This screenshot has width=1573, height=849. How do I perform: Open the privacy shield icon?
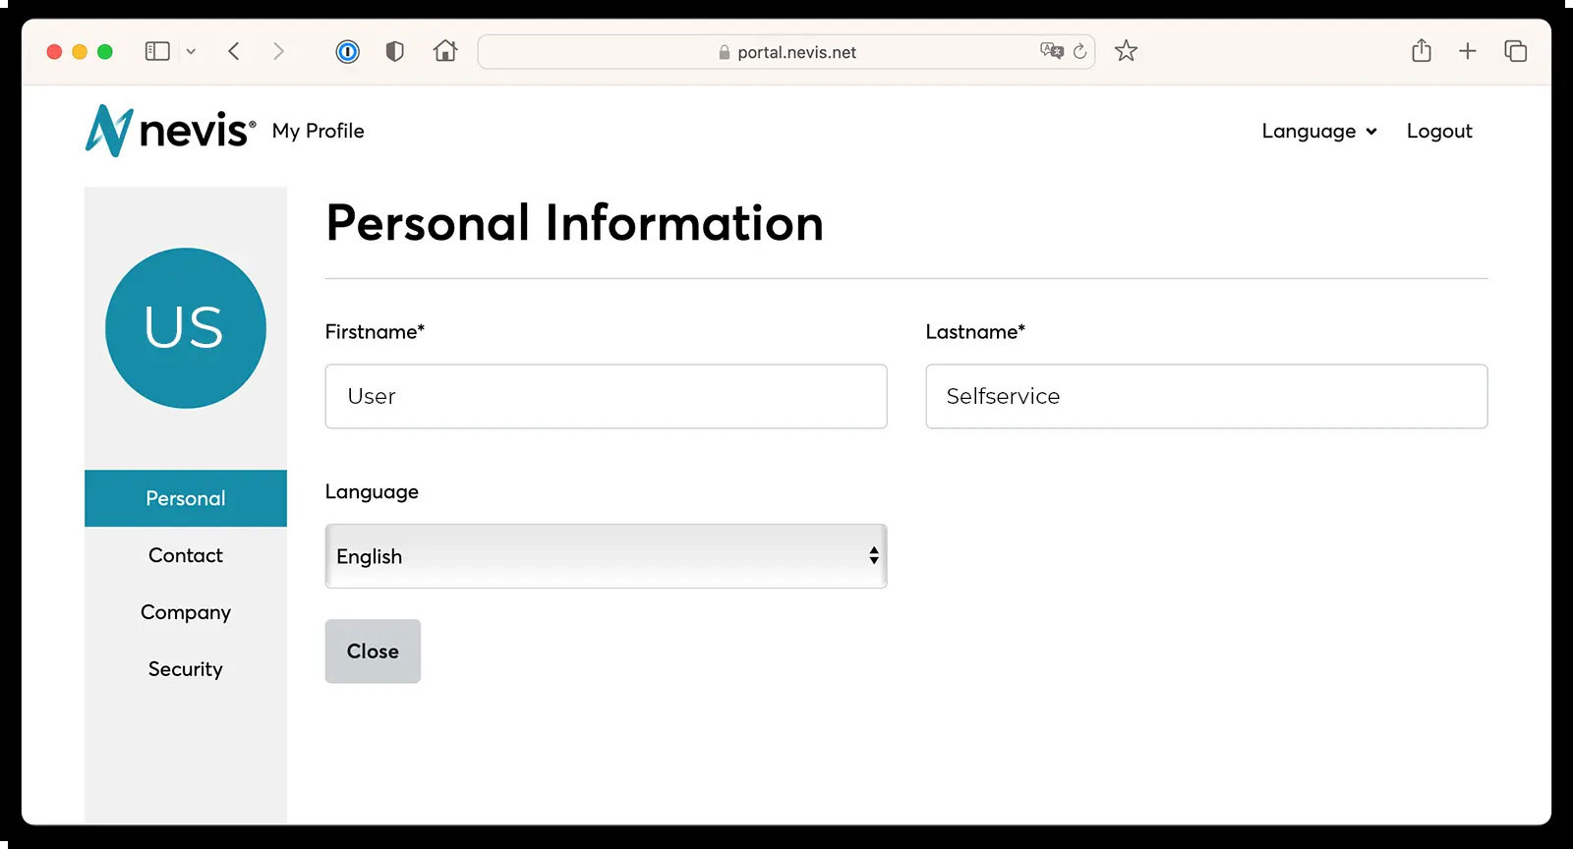[394, 51]
